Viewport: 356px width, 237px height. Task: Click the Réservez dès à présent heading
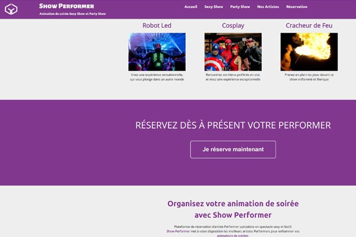[233, 125]
